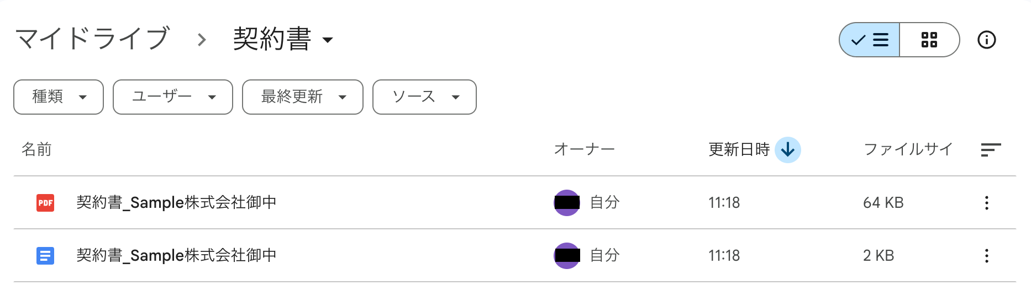Go to マイドライブ breadcrumb
1031x301 pixels.
click(x=92, y=40)
